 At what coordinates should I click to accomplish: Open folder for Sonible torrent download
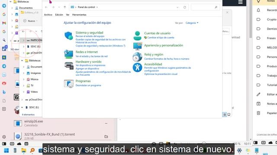(106, 136)
